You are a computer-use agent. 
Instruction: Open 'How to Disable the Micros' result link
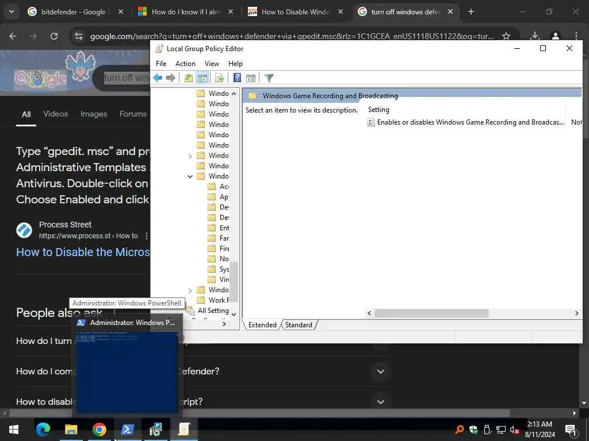pyautogui.click(x=83, y=252)
